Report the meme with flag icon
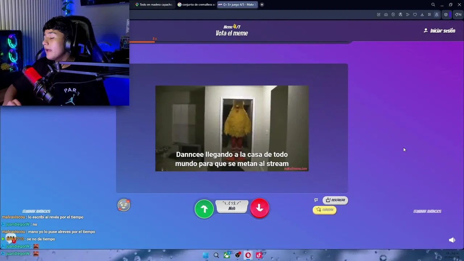Image resolution: width=464 pixels, height=261 pixels. [x=316, y=200]
